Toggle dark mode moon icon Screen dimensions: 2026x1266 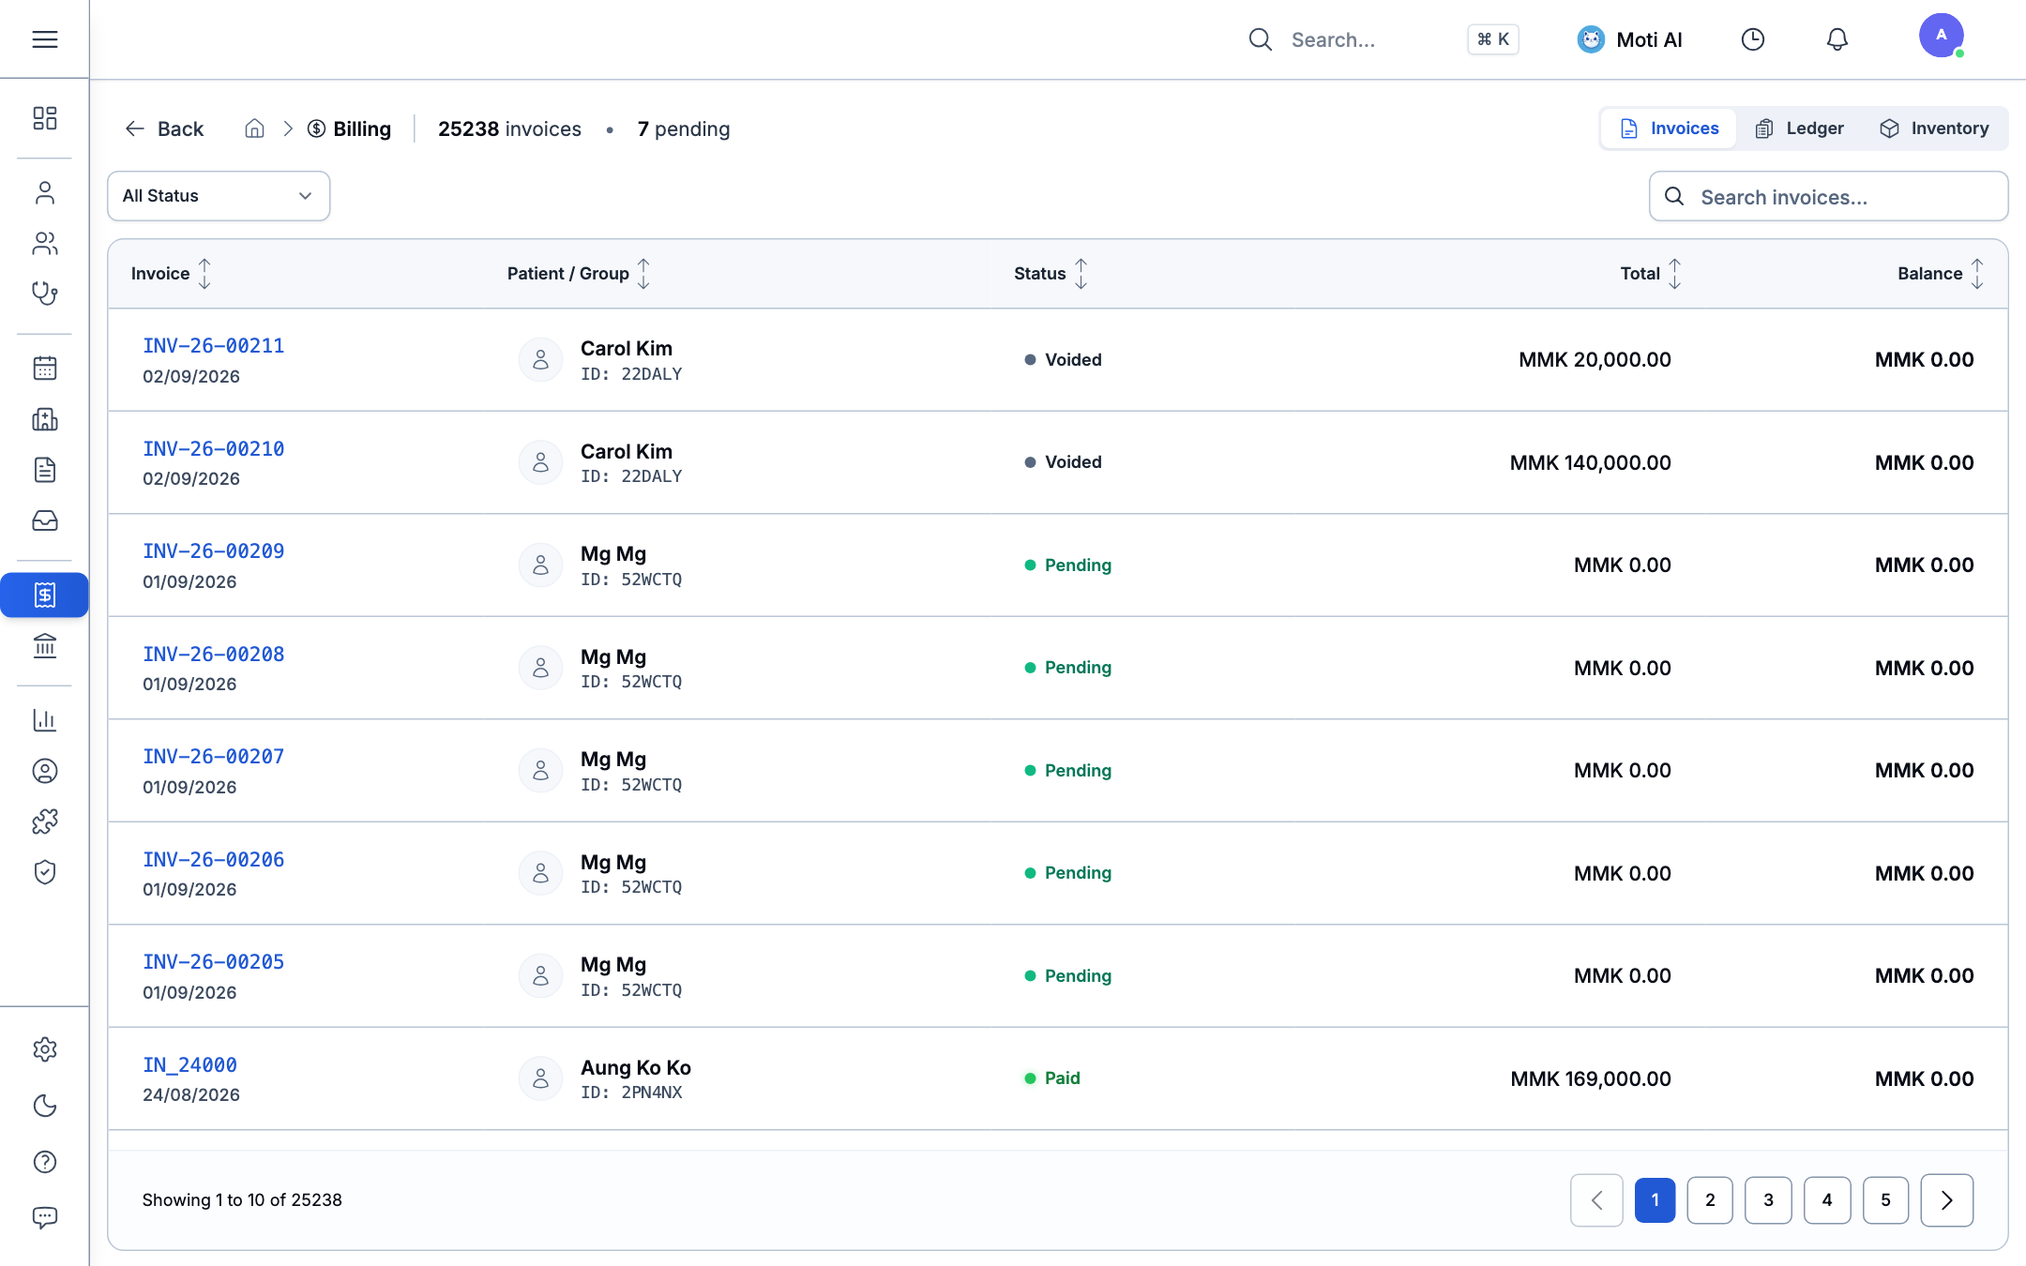coord(44,1106)
